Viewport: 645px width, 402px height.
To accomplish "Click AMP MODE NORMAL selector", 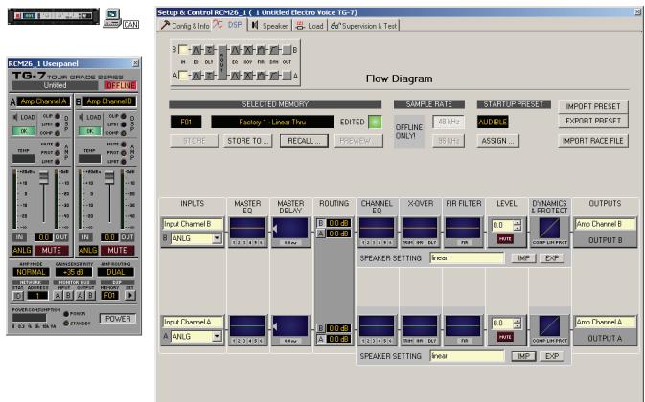I will 31,272.
